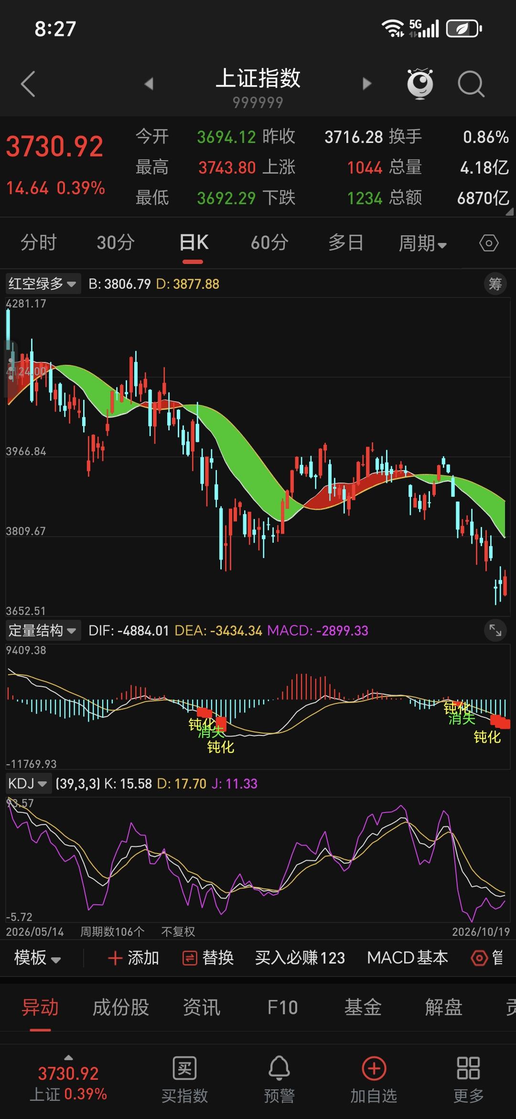Open the robot assistant icon
Screen dimensions: 516x1119
point(420,84)
